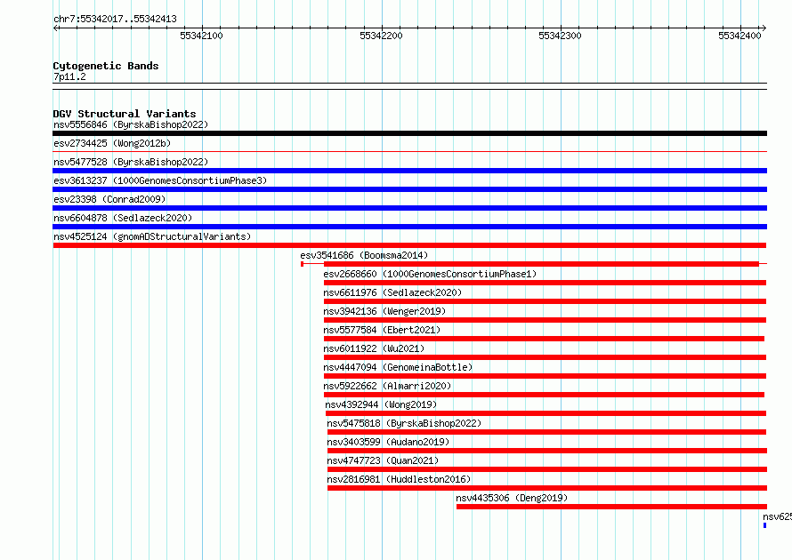Click the DGV Structural Variants track title

pyautogui.click(x=125, y=114)
